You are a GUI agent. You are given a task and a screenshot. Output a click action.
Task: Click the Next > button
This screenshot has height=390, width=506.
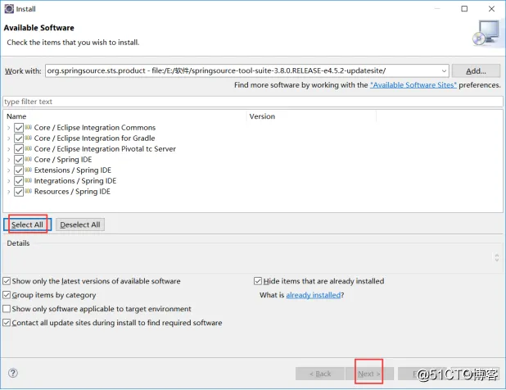coord(369,374)
